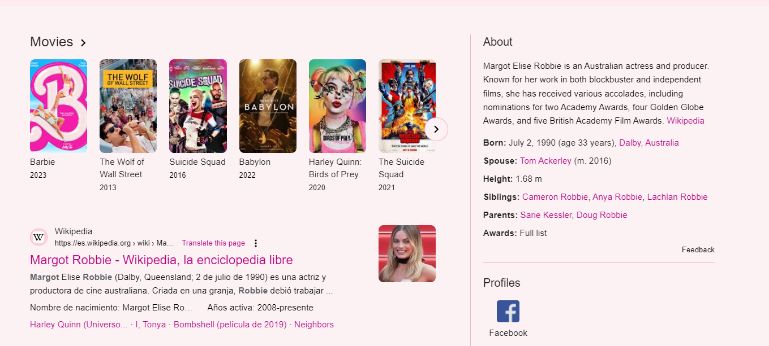Screen dimensions: 769x346
Task: Click the Feedback link in About panel
Action: [x=698, y=249]
